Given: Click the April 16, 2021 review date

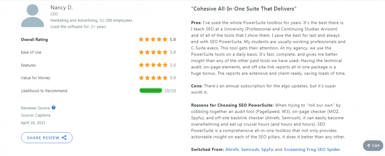Looking at the screenshot, I should pyautogui.click(x=33, y=123).
